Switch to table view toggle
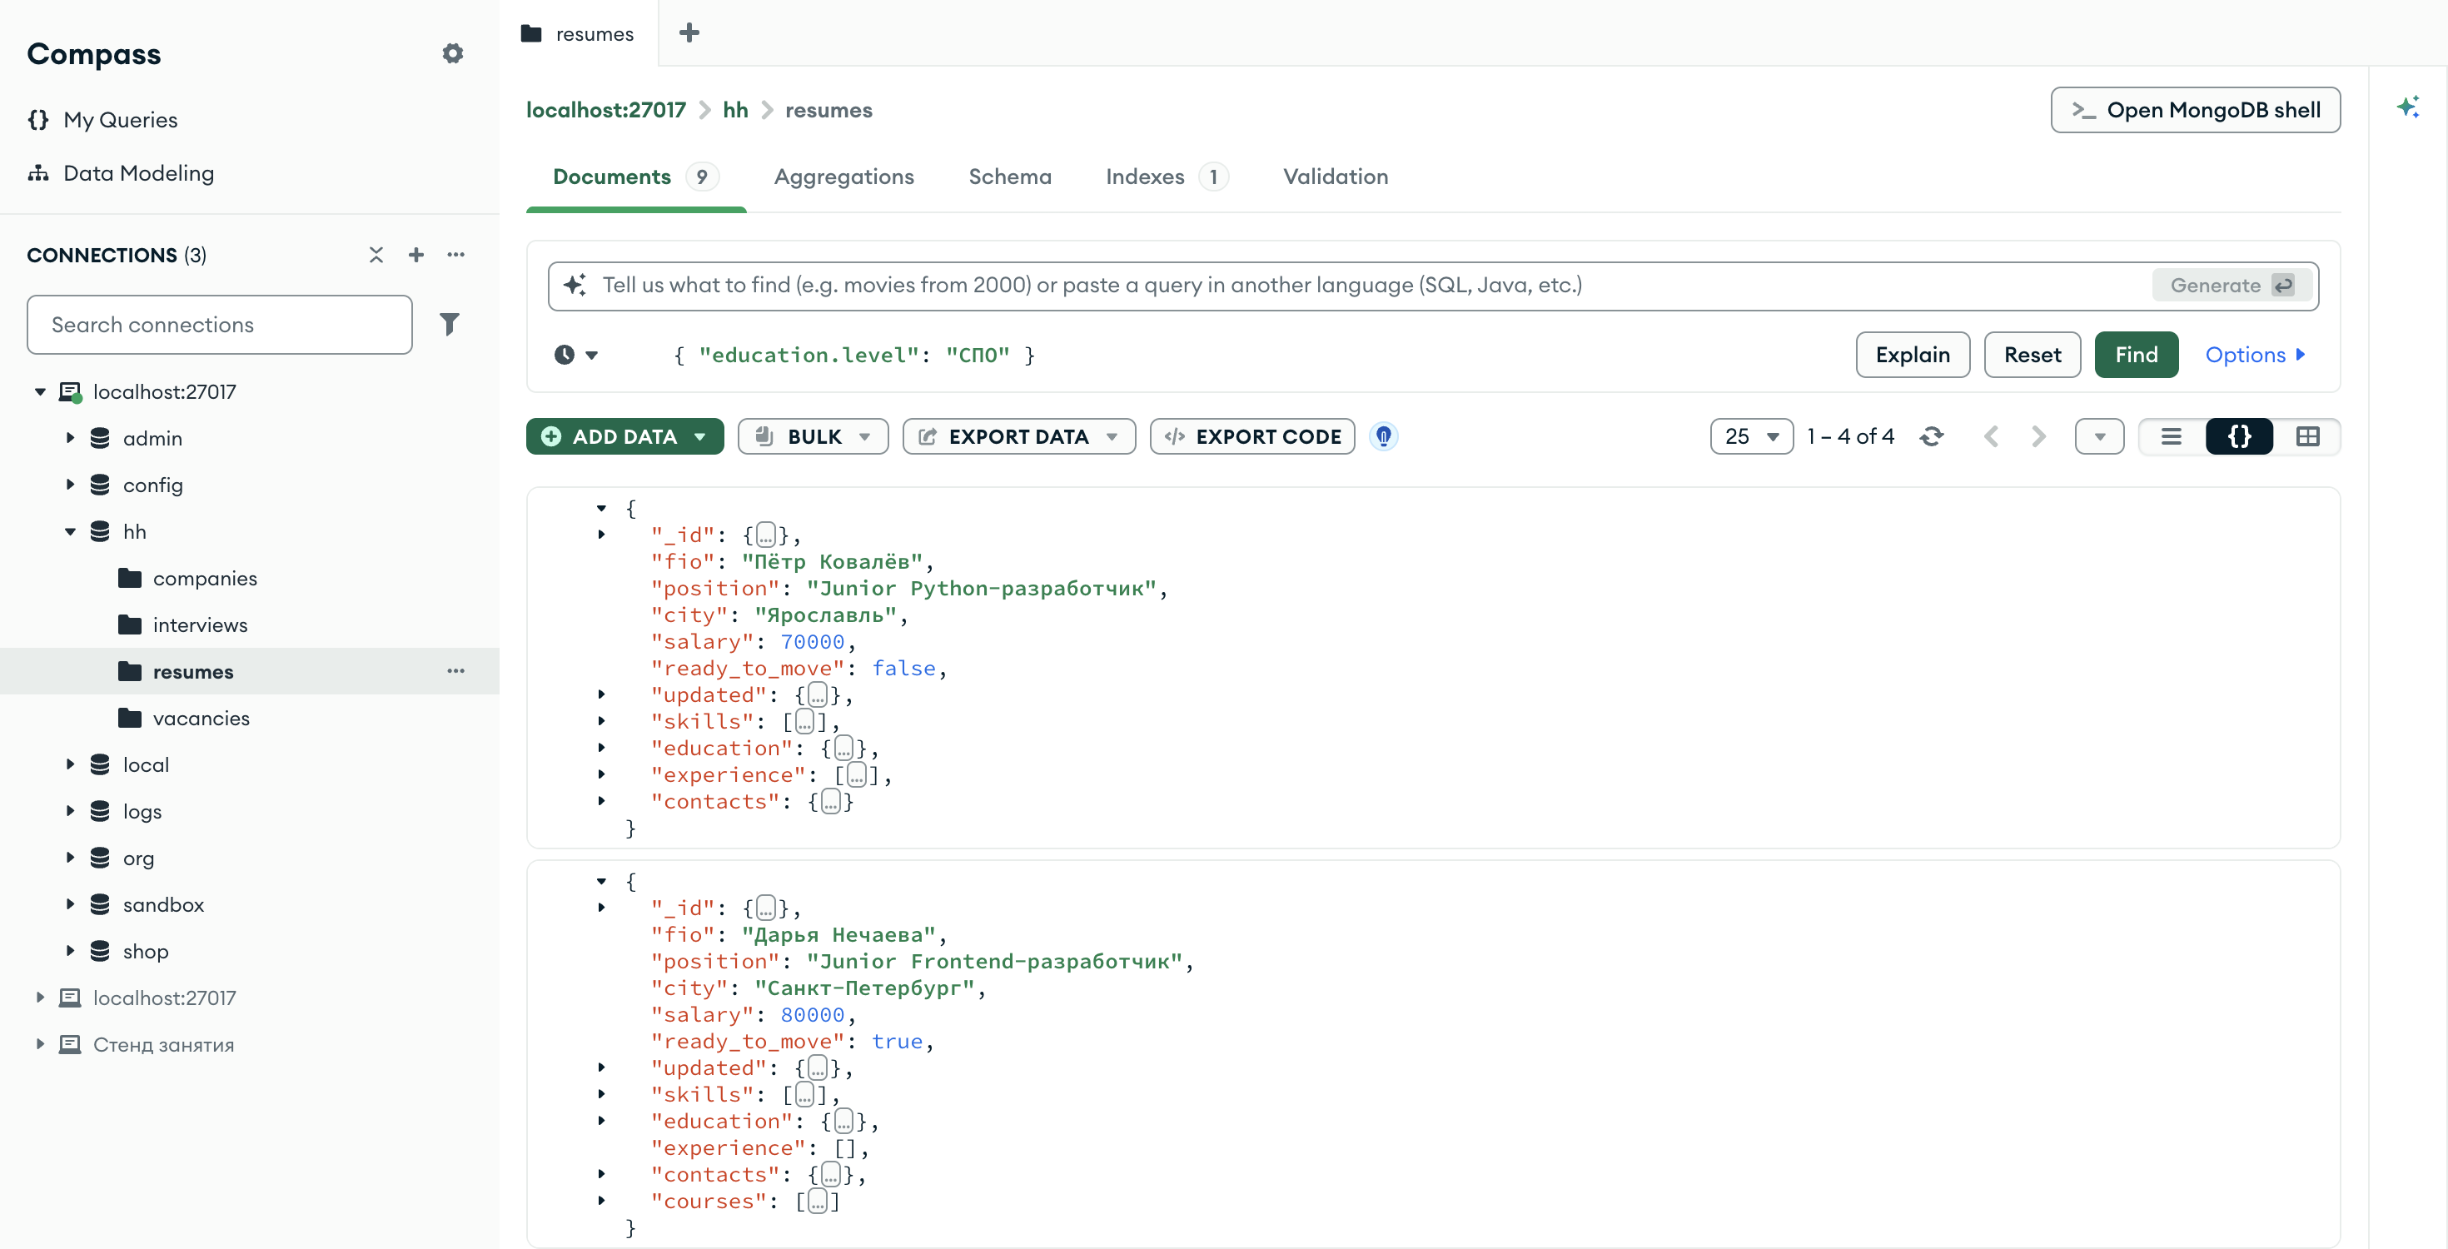This screenshot has height=1249, width=2448. click(x=2307, y=436)
